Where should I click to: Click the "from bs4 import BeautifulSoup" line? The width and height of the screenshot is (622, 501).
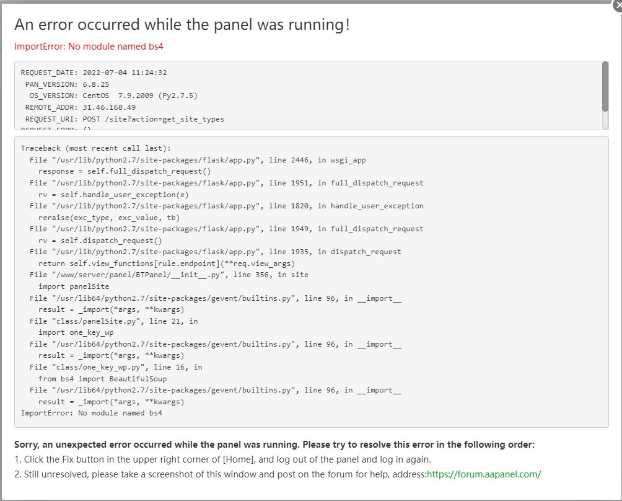[102, 378]
